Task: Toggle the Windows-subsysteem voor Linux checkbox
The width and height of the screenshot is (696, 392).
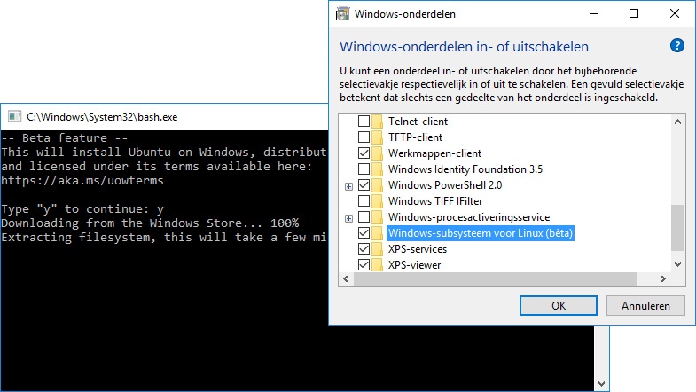Action: click(363, 233)
